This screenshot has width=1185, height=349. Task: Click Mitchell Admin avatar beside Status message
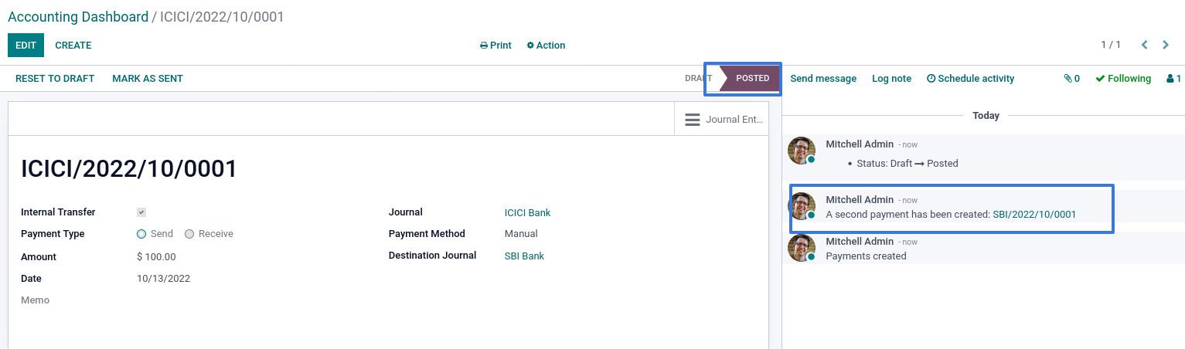pos(802,151)
